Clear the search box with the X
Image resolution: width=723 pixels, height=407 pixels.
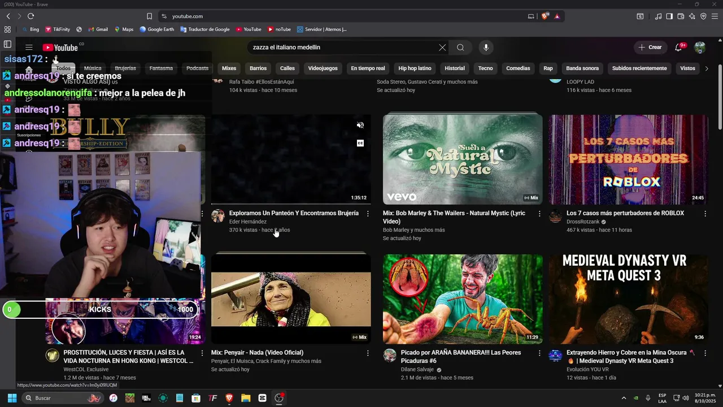[442, 47]
